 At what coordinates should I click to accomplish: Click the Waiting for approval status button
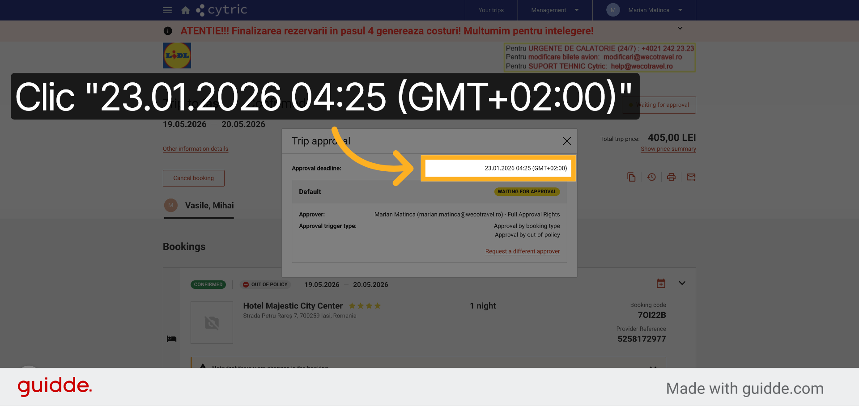tap(659, 105)
